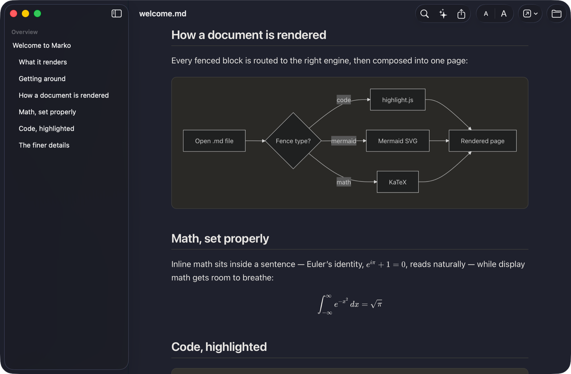The image size is (571, 374).
Task: Jump to What it renders section
Action: click(43, 62)
